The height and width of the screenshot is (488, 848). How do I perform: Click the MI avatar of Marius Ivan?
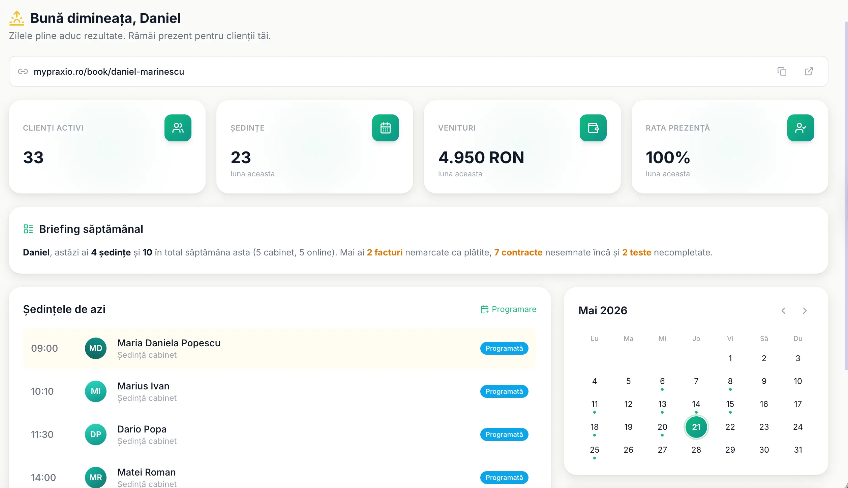point(96,391)
